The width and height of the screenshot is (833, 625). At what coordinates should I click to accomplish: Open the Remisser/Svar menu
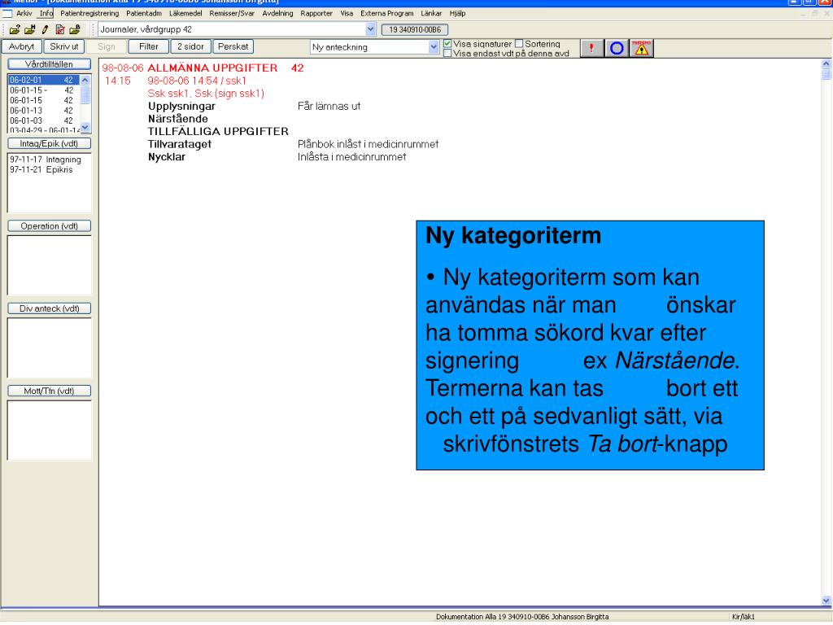coord(232,13)
